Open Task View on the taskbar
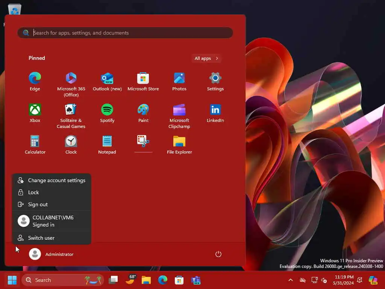 [113, 280]
